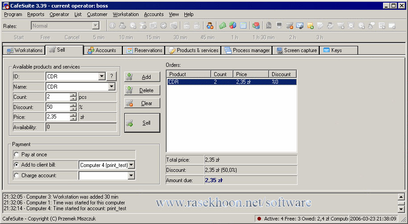The height and width of the screenshot is (224, 408).
Task: Select the Add to client bill option
Action: (x=16, y=165)
